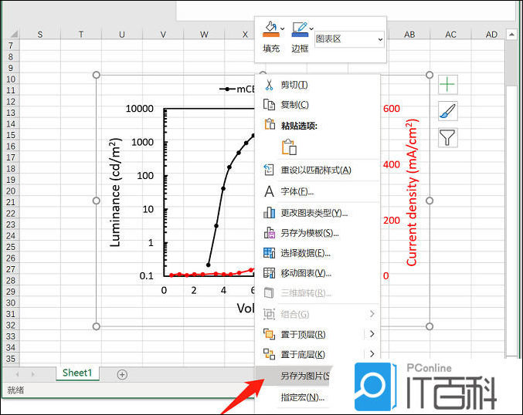523x415 pixels.
Task: Click the previous sheet navigation arrow
Action: pyautogui.click(x=17, y=374)
